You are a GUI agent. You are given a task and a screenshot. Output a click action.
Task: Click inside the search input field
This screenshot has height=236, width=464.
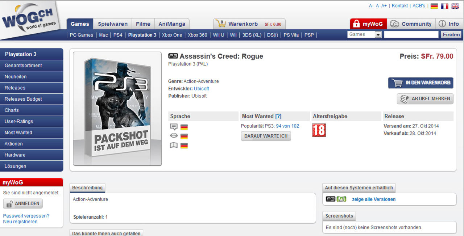[x=411, y=34]
